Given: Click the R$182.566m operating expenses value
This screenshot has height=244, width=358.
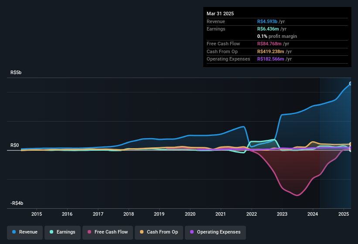Looking at the screenshot, I should [270, 59].
